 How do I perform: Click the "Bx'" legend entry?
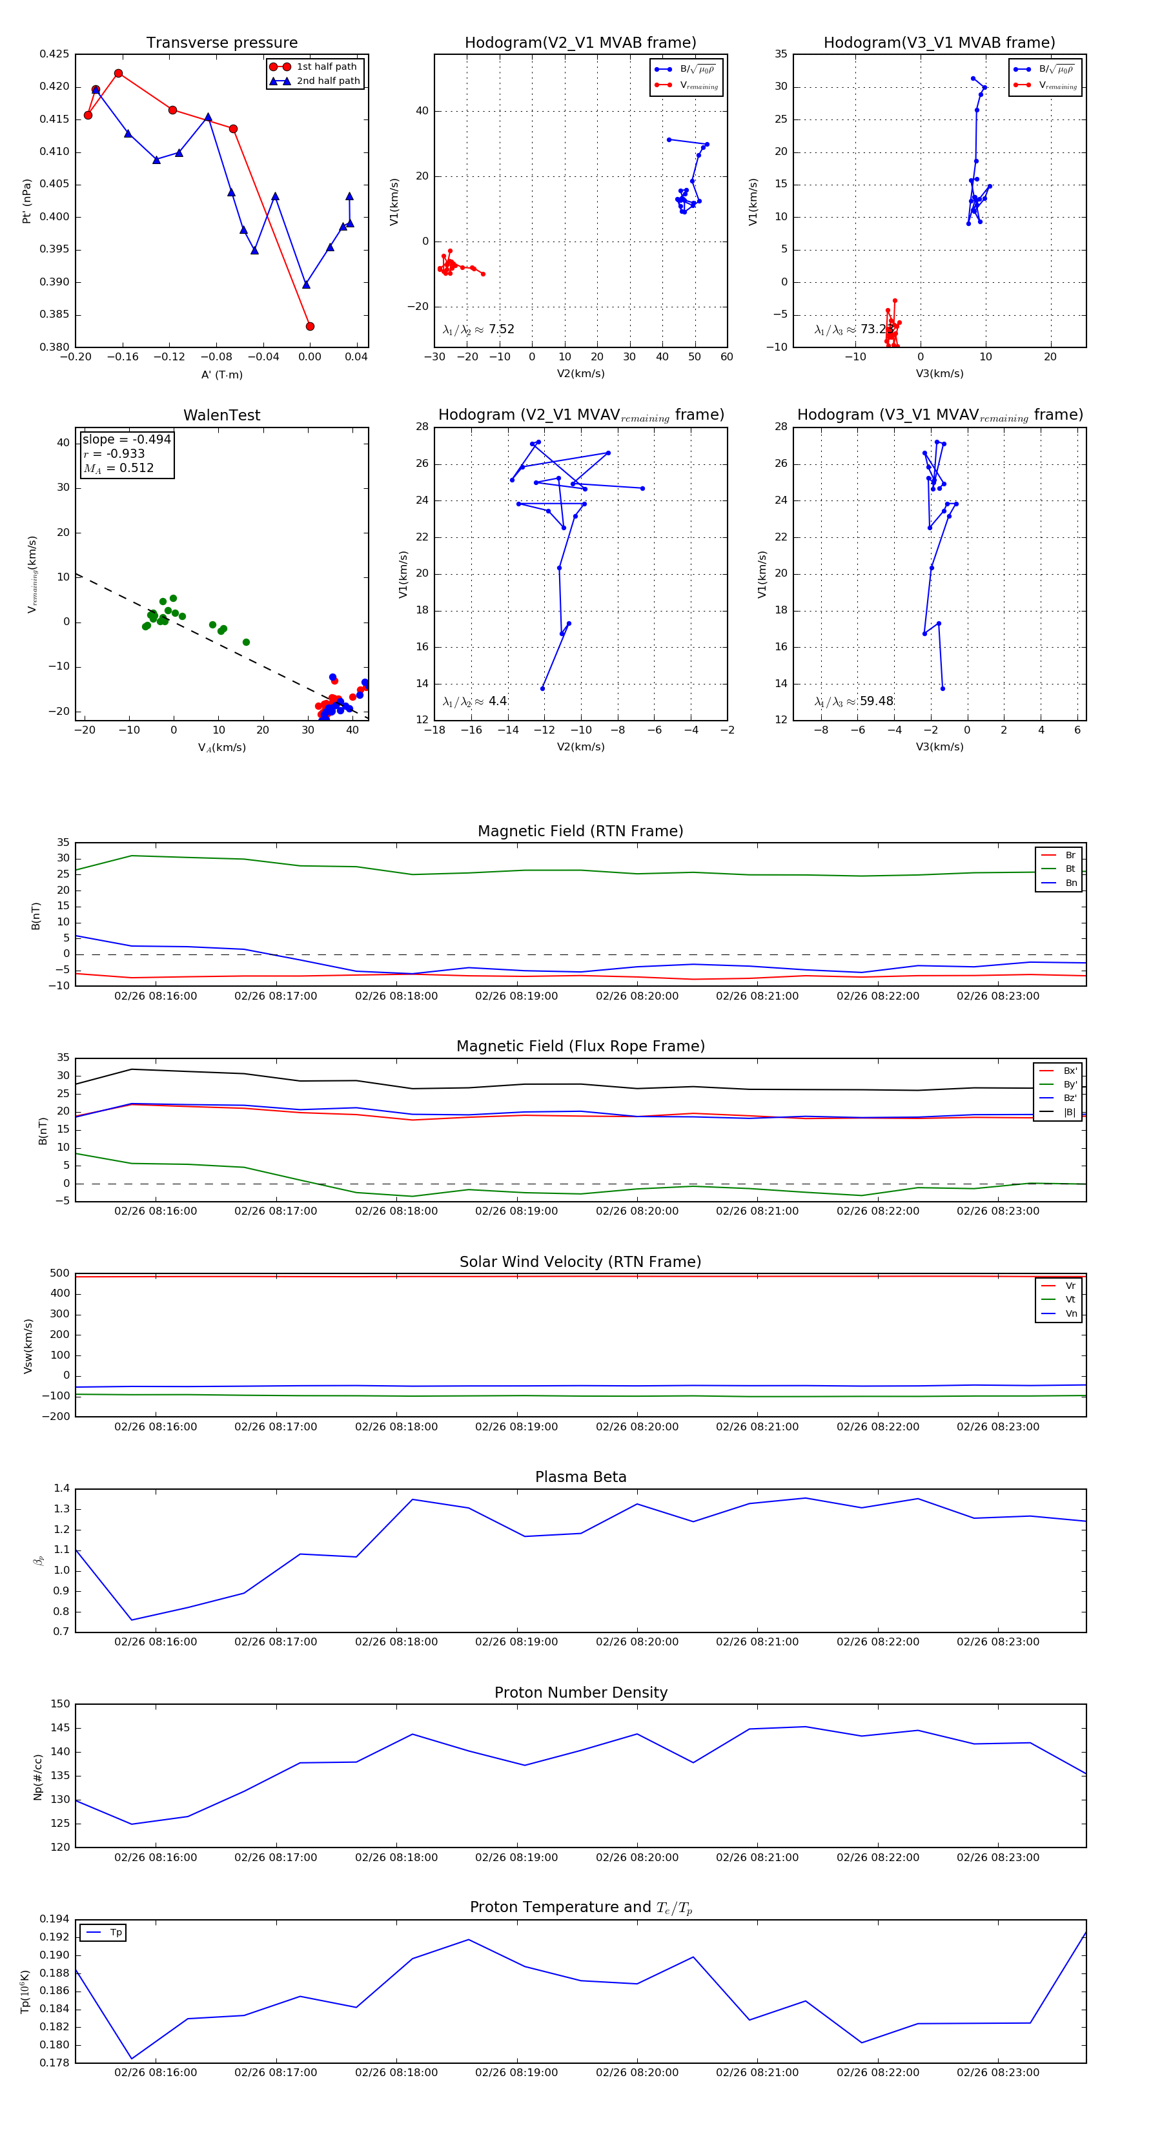coord(1059,1071)
